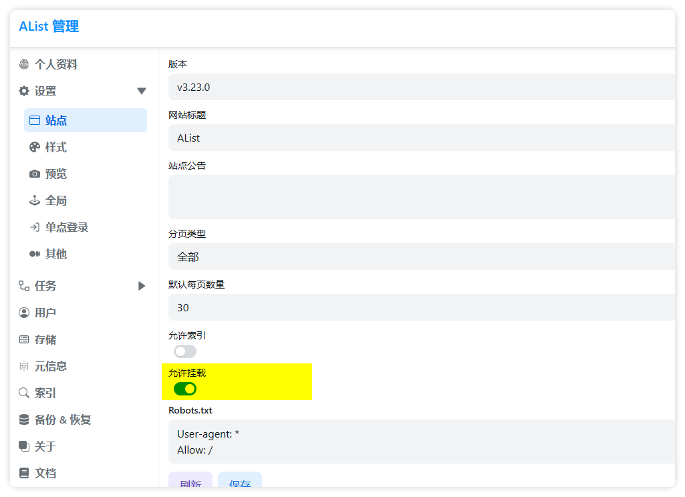Click the empty 站点公告 text area
685x497 pixels.
422,197
